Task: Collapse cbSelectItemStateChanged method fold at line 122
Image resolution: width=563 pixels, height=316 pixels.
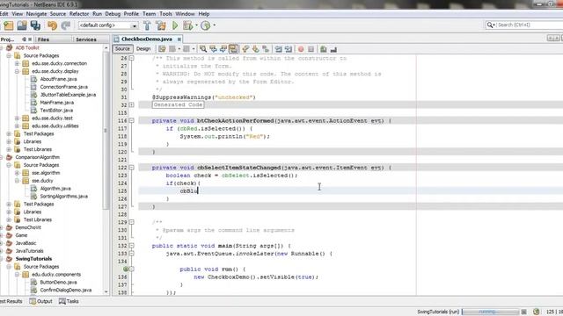Action: (x=132, y=168)
